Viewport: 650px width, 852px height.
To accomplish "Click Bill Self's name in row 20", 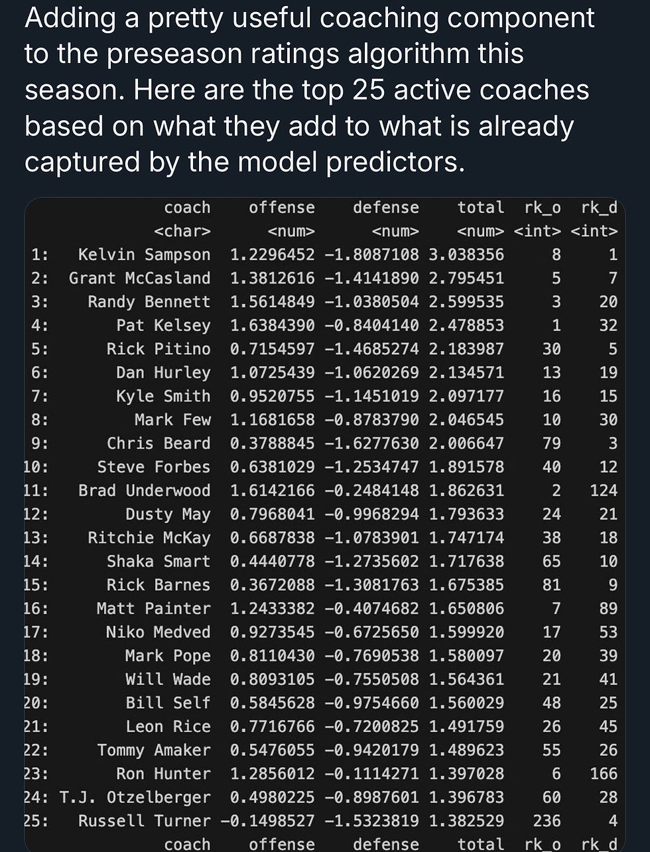I will (x=168, y=703).
